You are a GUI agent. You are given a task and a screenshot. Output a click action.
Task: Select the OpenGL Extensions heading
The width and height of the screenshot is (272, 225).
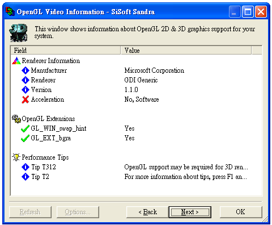click(x=48, y=119)
